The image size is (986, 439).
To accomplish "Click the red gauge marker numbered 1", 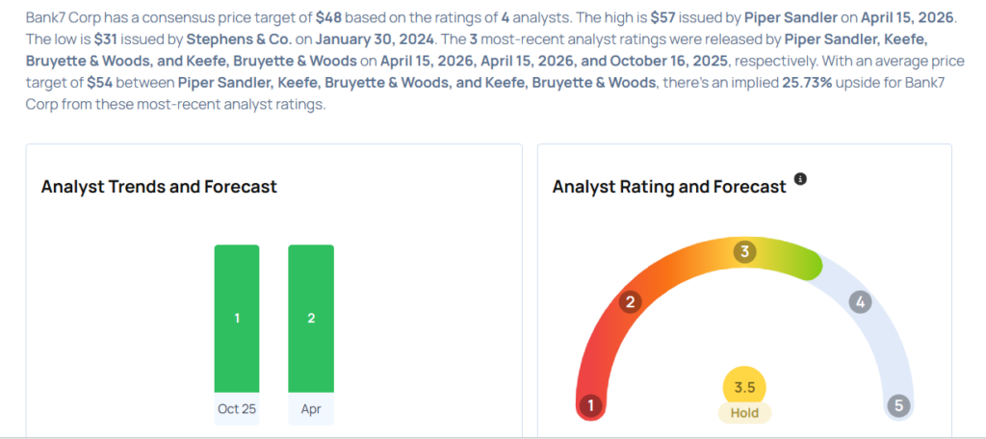I will pyautogui.click(x=592, y=405).
